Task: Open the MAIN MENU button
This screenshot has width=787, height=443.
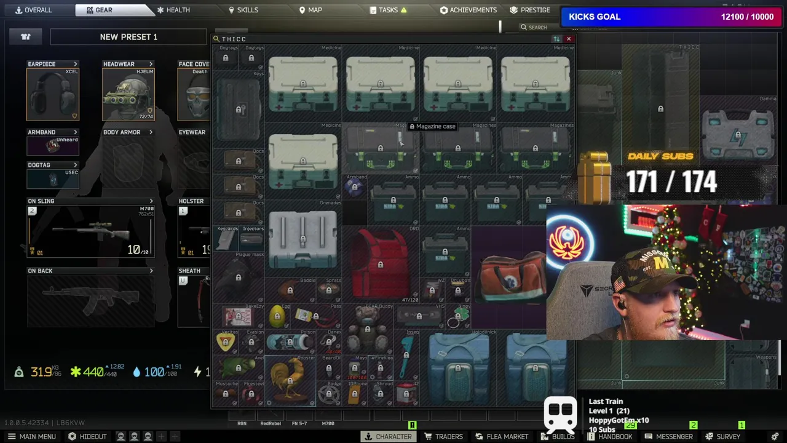Action: point(31,436)
